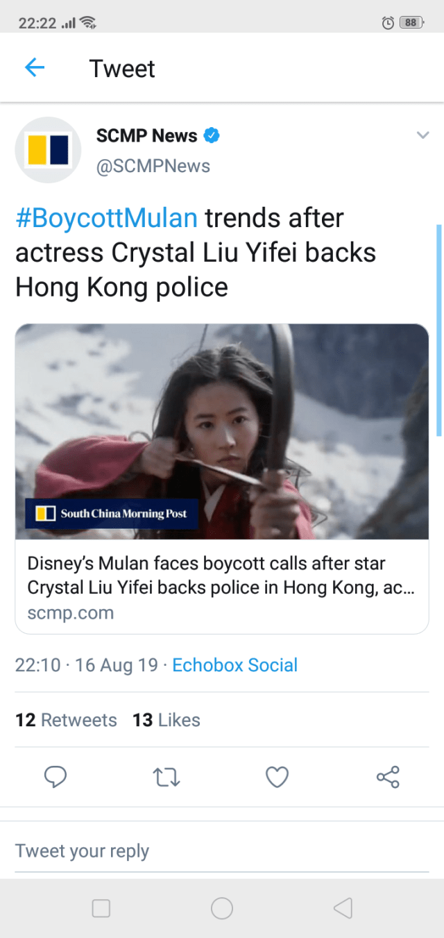Image resolution: width=444 pixels, height=938 pixels.
Task: Click the blue scrollbar indicator
Action: pos(438,330)
